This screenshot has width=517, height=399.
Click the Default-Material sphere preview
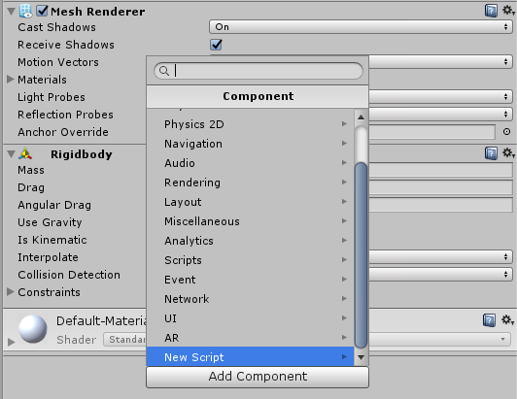33,329
